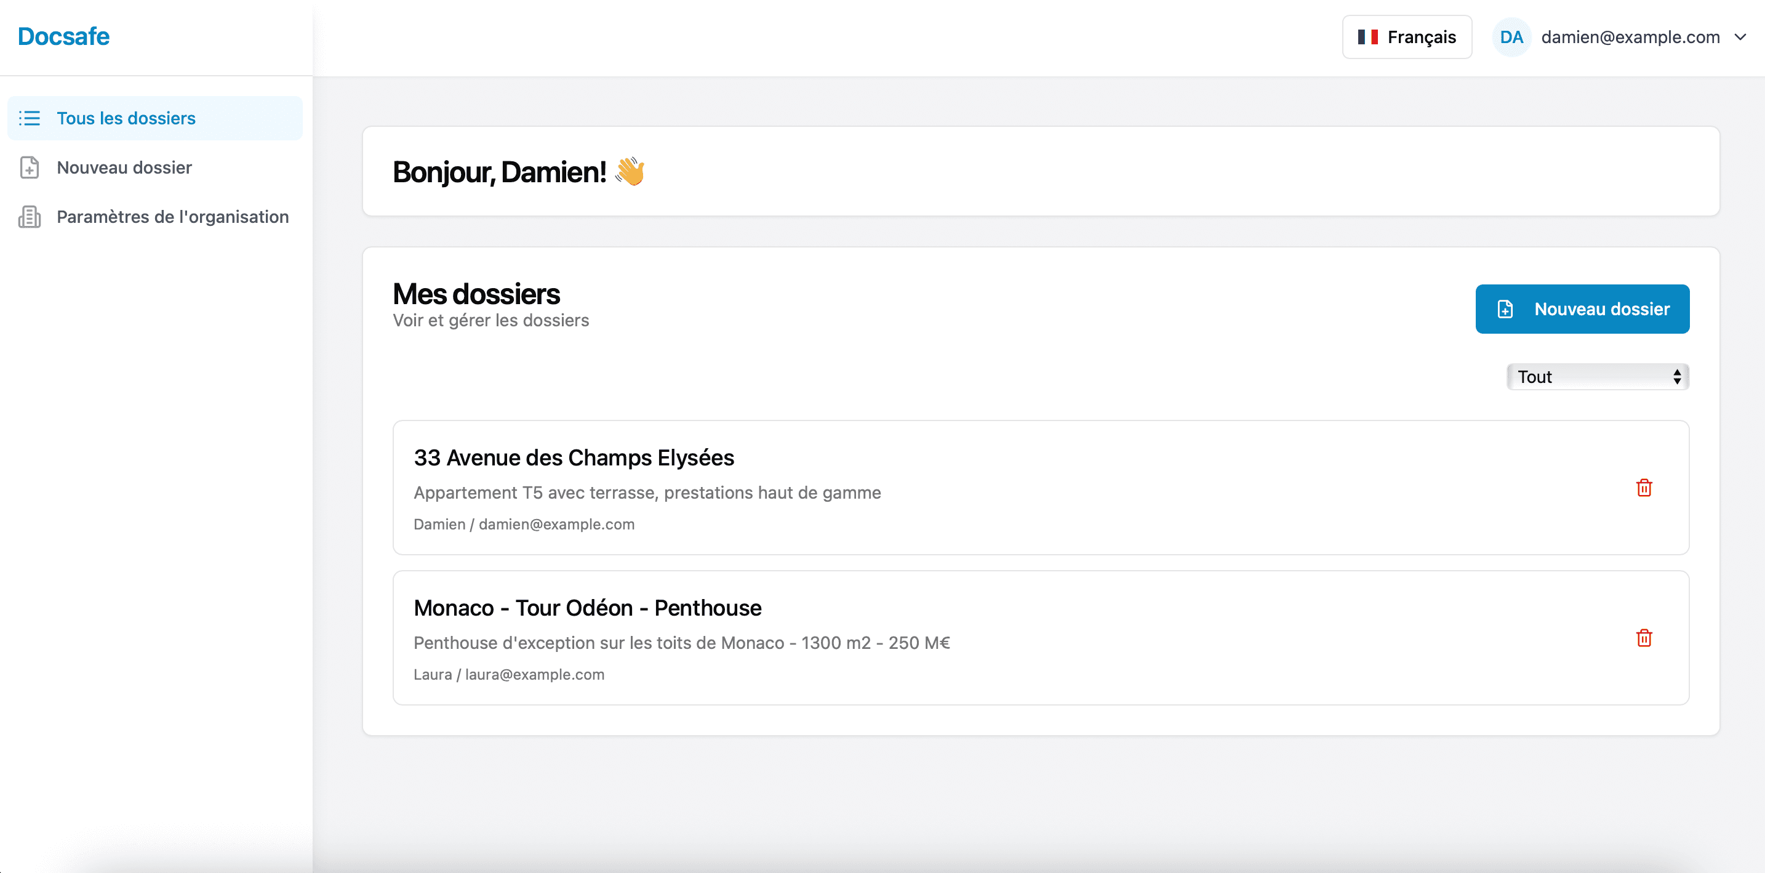Click the DA avatar badge
The height and width of the screenshot is (873, 1765).
(1511, 37)
